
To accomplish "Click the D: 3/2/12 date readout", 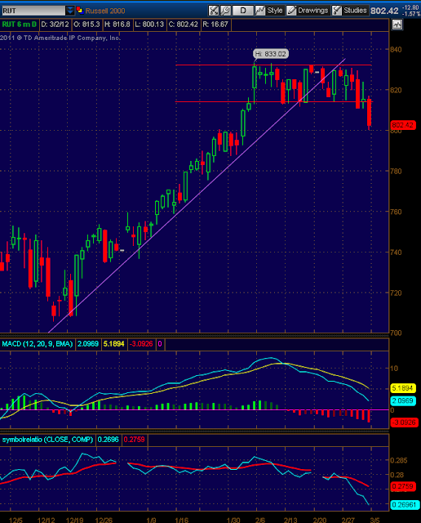I will [55, 25].
